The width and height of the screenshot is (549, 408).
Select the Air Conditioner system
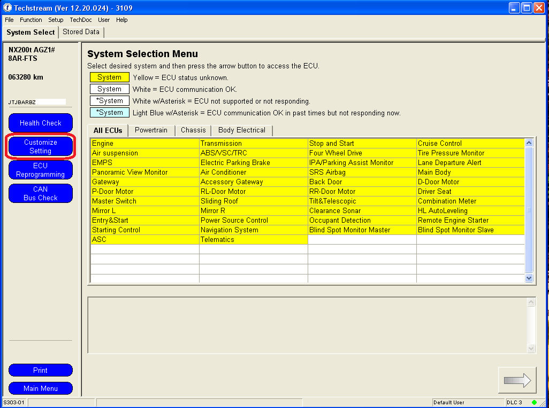pos(254,172)
